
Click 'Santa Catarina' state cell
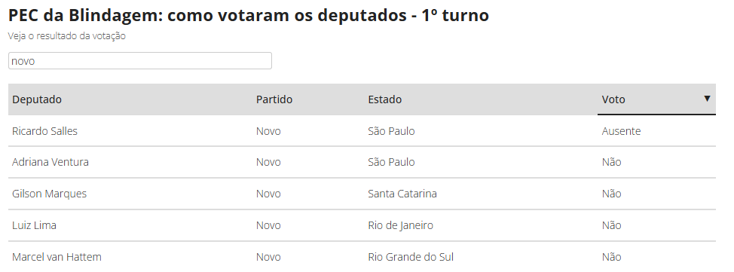coord(402,194)
